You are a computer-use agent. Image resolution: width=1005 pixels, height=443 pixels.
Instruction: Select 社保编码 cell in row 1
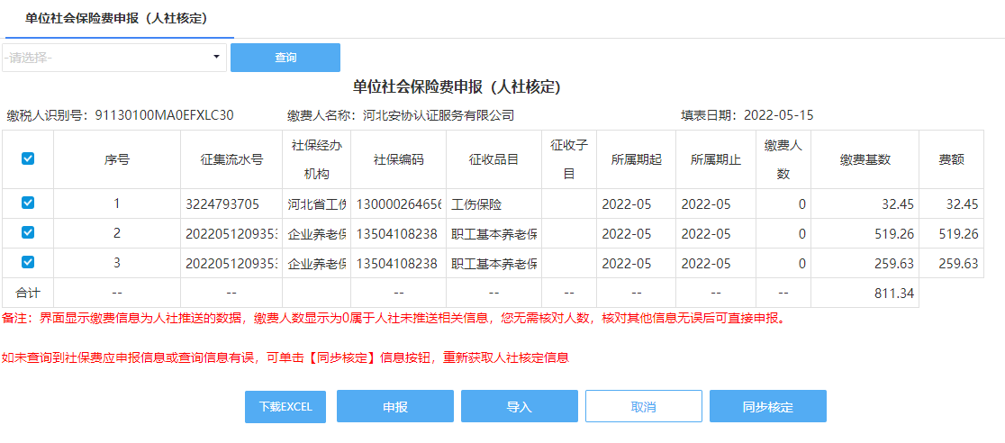tap(398, 204)
